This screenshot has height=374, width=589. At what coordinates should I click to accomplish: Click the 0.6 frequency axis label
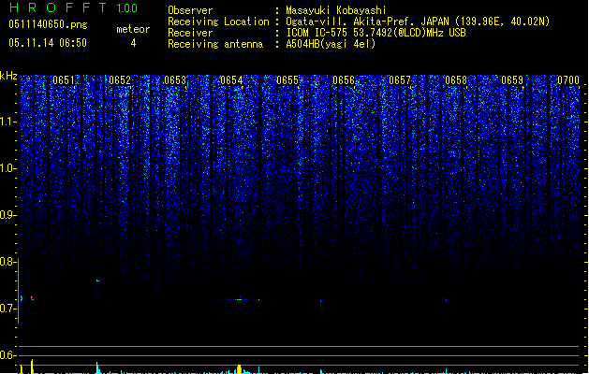7,355
